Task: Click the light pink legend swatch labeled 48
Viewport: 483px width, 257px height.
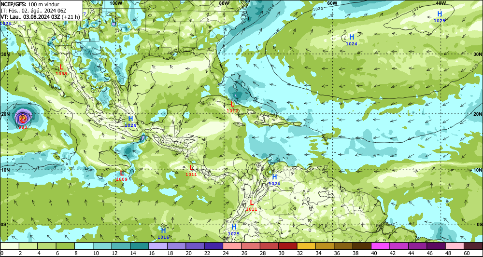Action: coord(454,246)
